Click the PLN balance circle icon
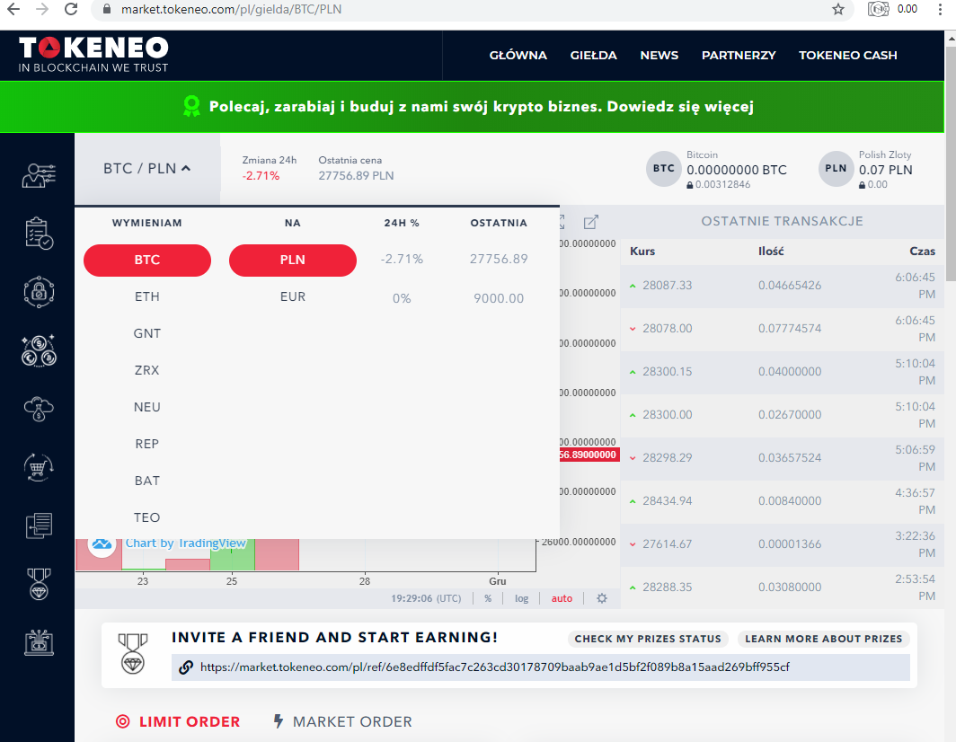 pyautogui.click(x=836, y=168)
